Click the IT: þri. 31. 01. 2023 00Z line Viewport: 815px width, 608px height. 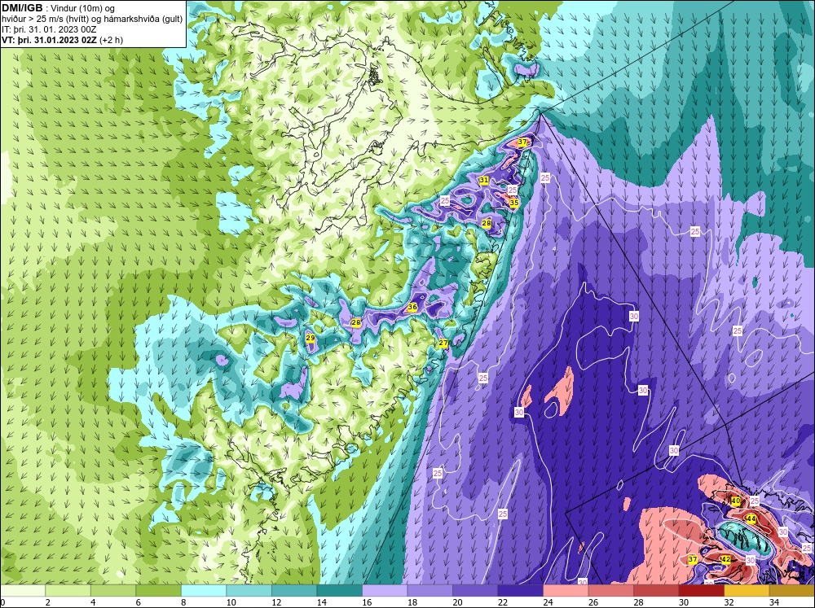49,29
